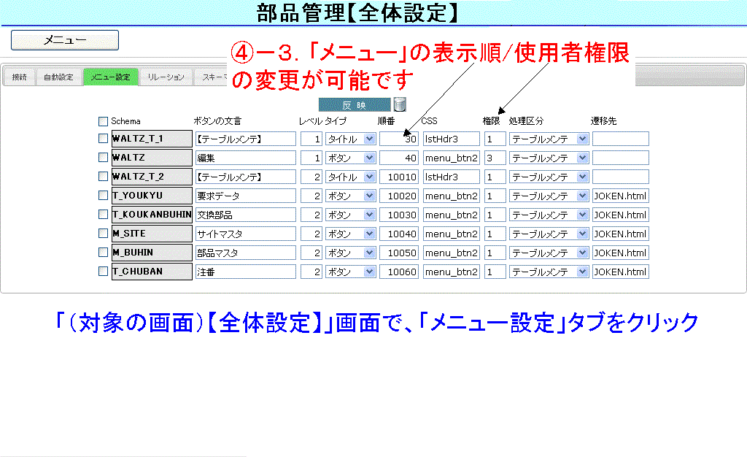Switch to the 接続 tab
This screenshot has height=457, width=747.
tap(20, 77)
